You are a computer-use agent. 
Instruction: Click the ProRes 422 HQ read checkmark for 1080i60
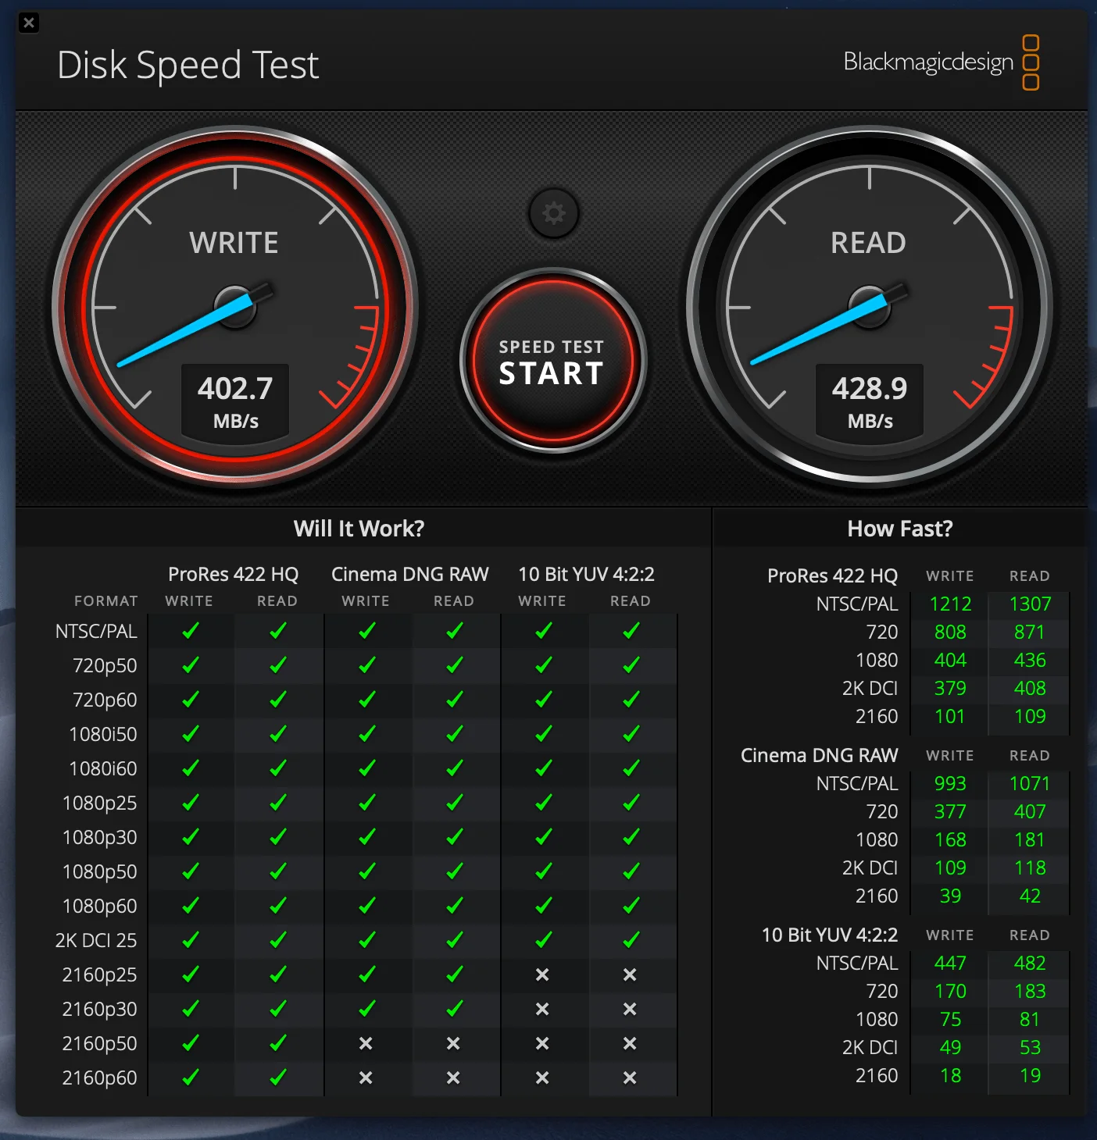click(277, 768)
